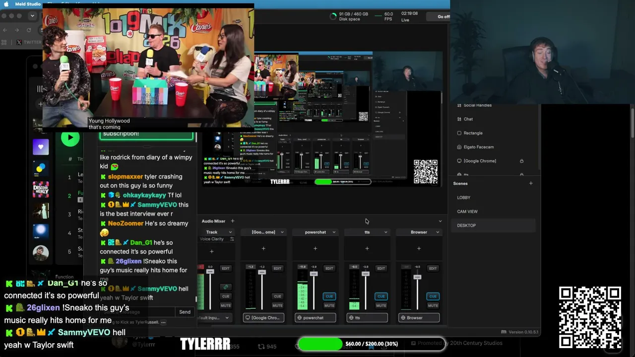Click the globe icon on tts output
Image resolution: width=635 pixels, height=357 pixels.
coord(351,318)
